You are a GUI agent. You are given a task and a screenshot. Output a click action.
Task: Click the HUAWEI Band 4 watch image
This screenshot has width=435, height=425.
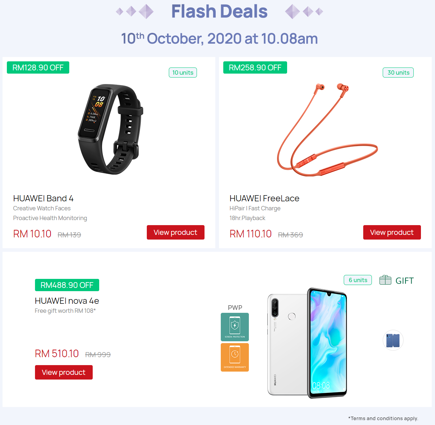(x=110, y=129)
